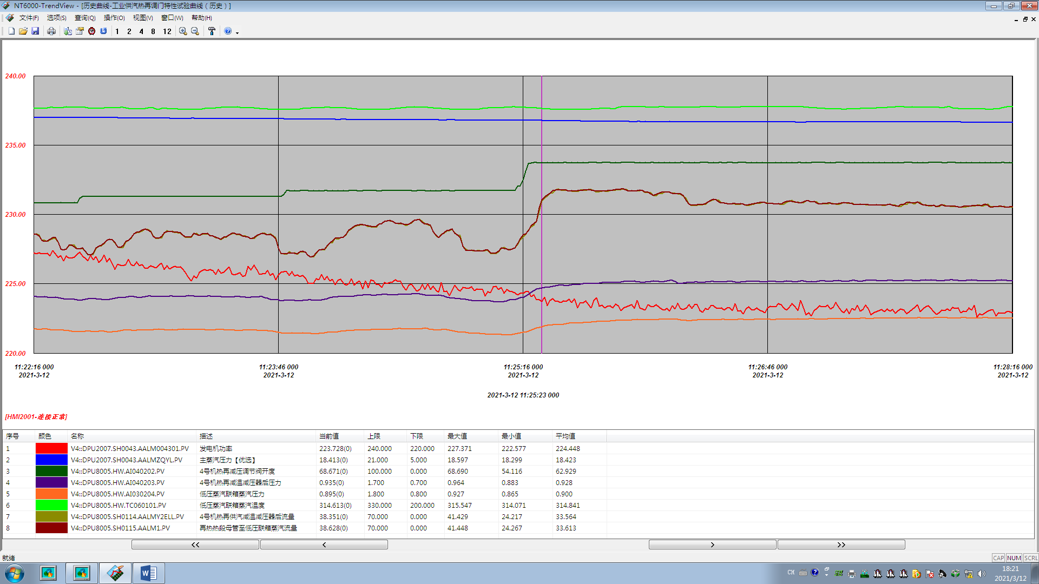1039x584 pixels.
Task: Set the view to 1 pane
Action: [x=117, y=31]
